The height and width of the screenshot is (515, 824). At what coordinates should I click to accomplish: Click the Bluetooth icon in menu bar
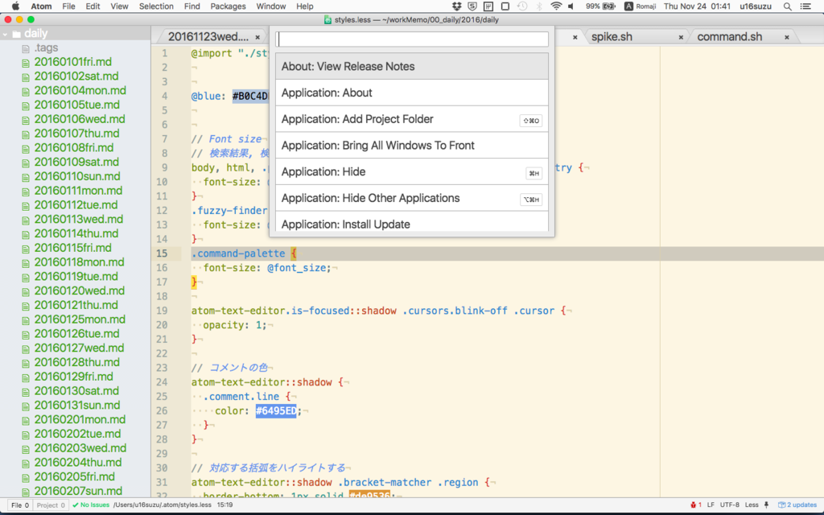(x=539, y=6)
